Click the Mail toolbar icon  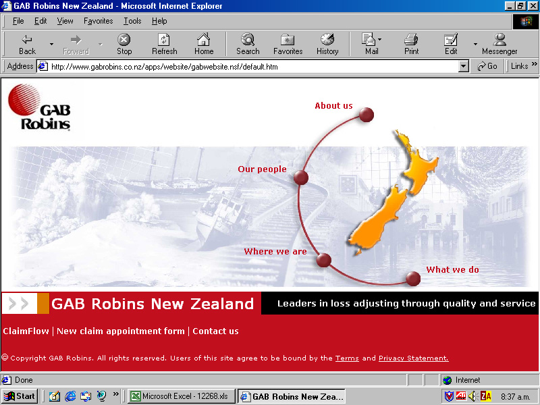point(371,44)
